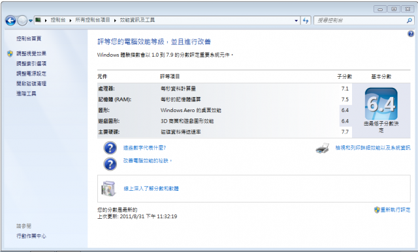Click 重新執行評定 to rerun assessment
The width and height of the screenshot is (418, 252).
[395, 210]
